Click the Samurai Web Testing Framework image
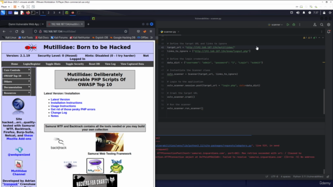 pos(109,142)
